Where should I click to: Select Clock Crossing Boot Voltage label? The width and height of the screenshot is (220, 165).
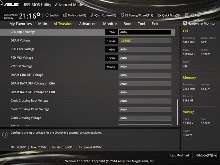[x=30, y=101]
